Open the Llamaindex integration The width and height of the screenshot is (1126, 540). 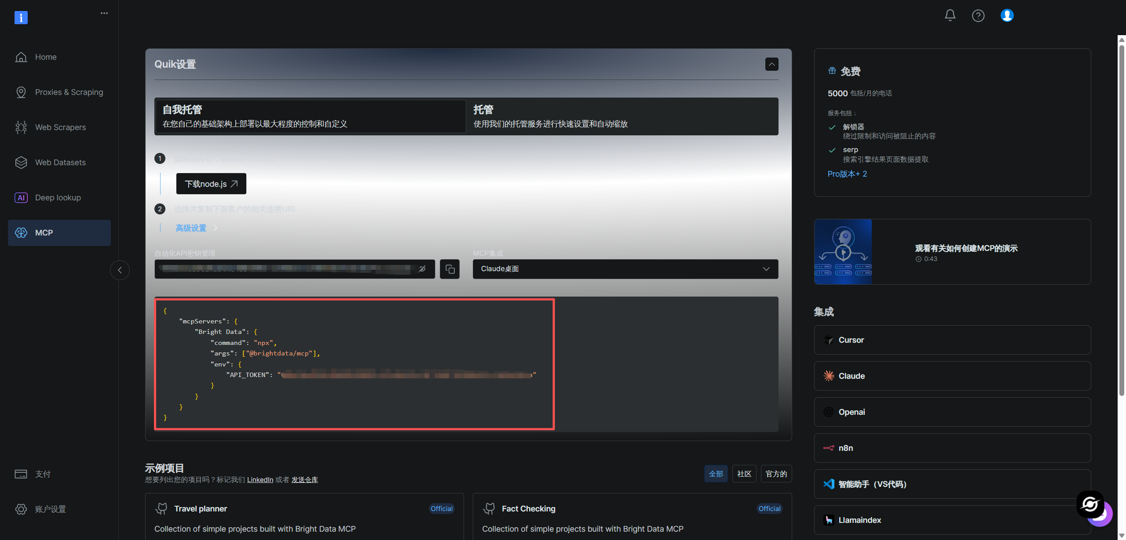click(952, 520)
